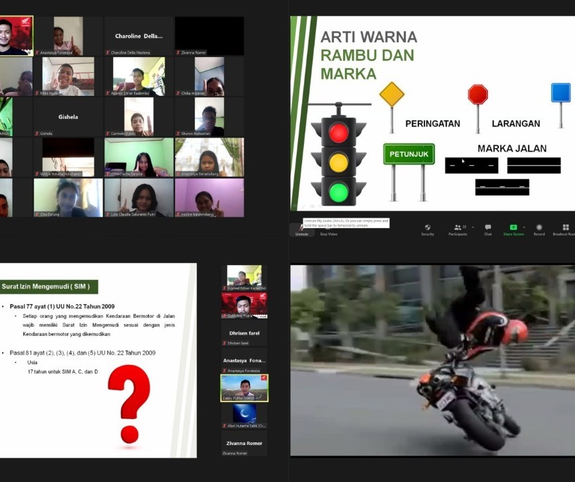Expand the Share Screen options arrow

coord(525,227)
